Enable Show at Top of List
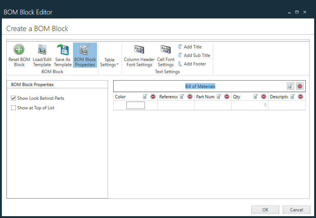316x218 pixels. [14, 107]
